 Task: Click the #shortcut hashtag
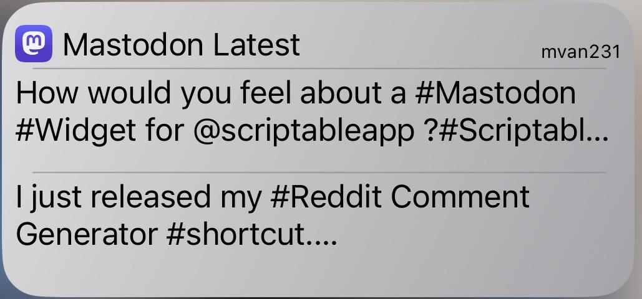[x=236, y=234]
